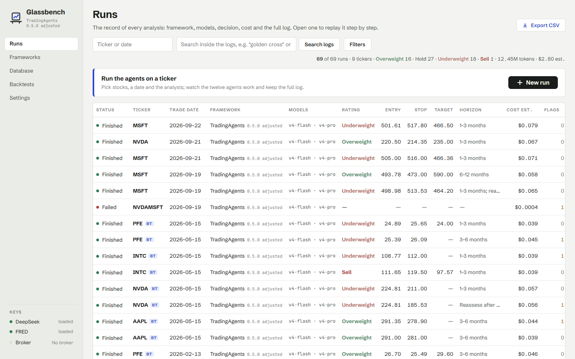Click the $2.80 est. total
575x359 pixels.
point(551,59)
